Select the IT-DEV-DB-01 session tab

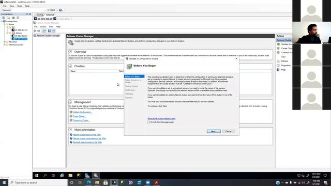tap(43, 19)
